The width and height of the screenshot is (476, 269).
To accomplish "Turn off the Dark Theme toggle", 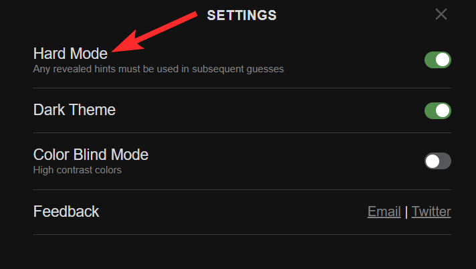I will (437, 110).
